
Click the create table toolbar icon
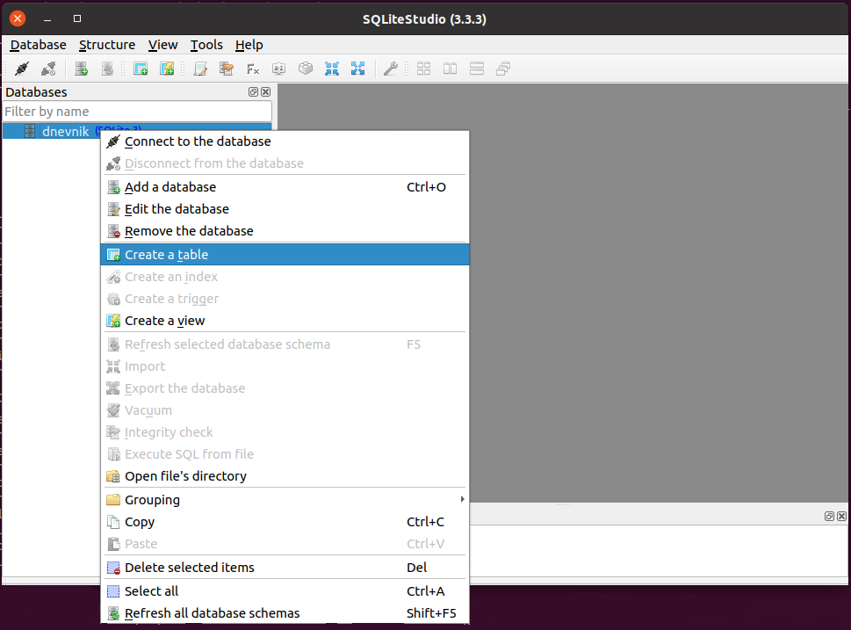pos(140,69)
